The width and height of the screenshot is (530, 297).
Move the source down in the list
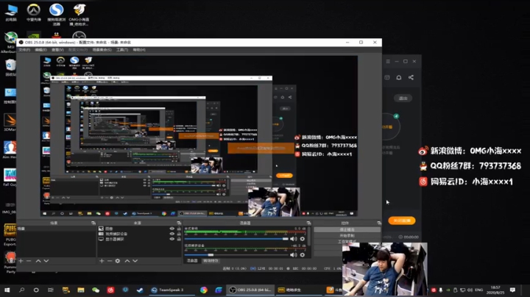[x=135, y=261]
